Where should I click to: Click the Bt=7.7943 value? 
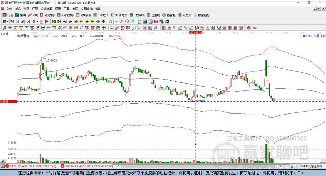pos(115,36)
